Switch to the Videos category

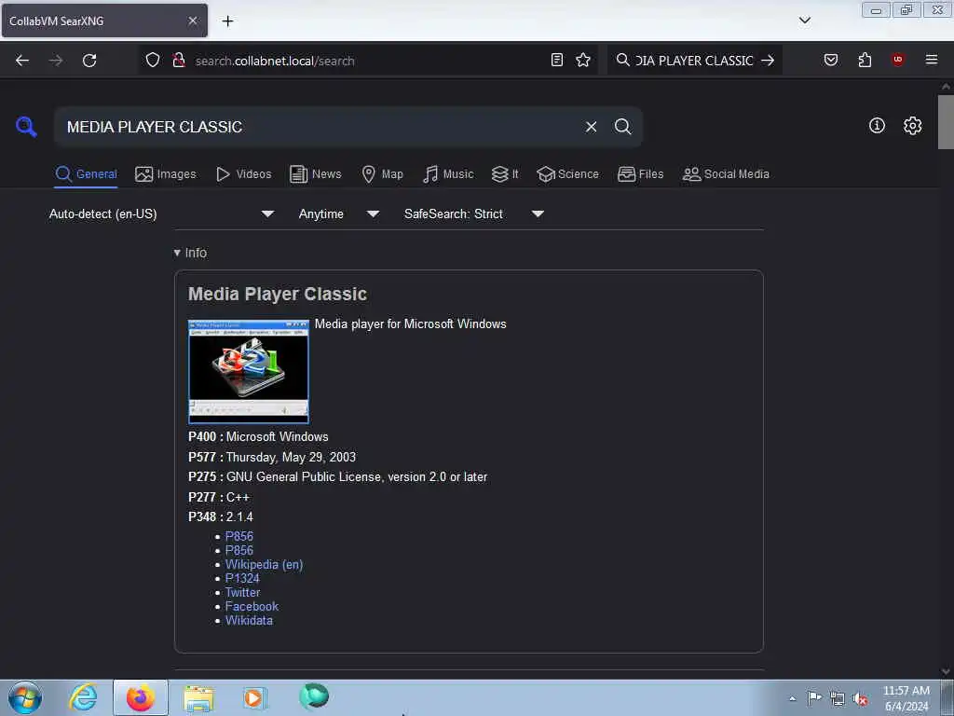[243, 174]
